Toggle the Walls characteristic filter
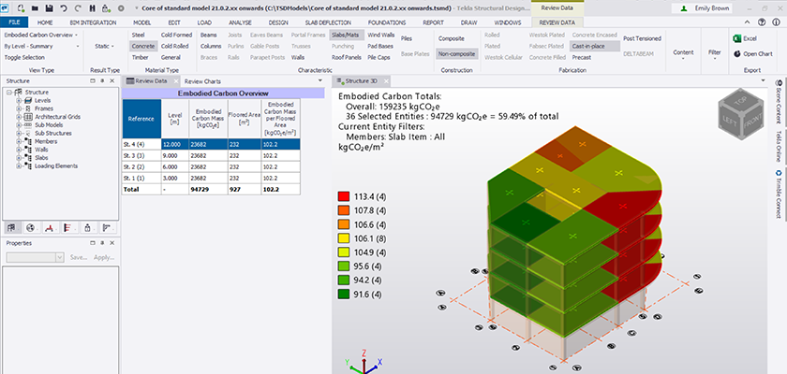The height and width of the screenshot is (374, 787). point(298,57)
